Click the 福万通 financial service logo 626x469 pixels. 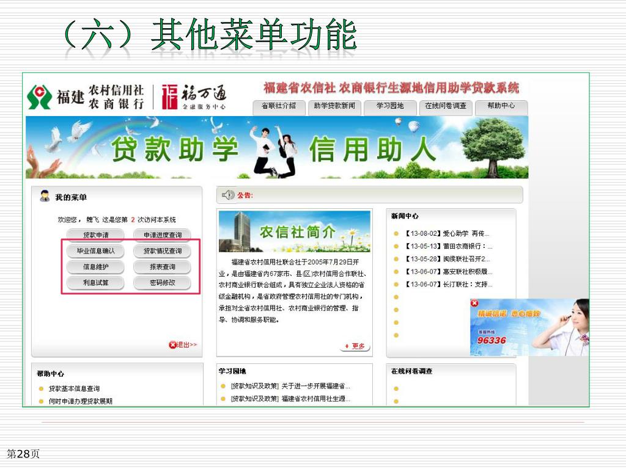pyautogui.click(x=194, y=97)
